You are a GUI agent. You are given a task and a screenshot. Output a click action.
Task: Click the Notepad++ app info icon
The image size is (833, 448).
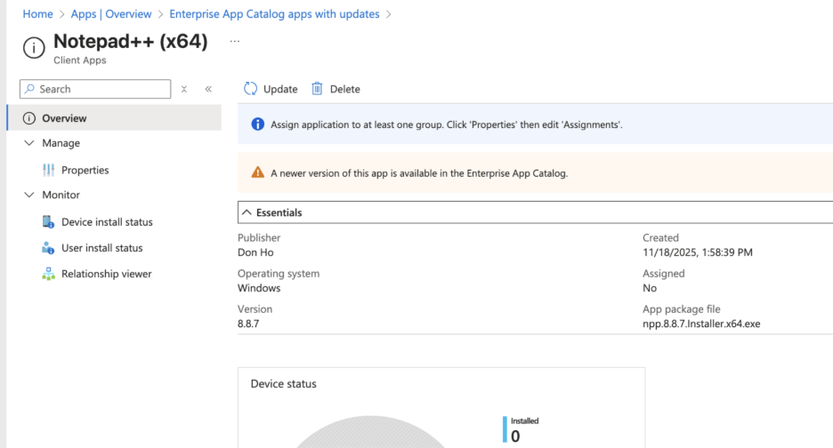tap(33, 48)
